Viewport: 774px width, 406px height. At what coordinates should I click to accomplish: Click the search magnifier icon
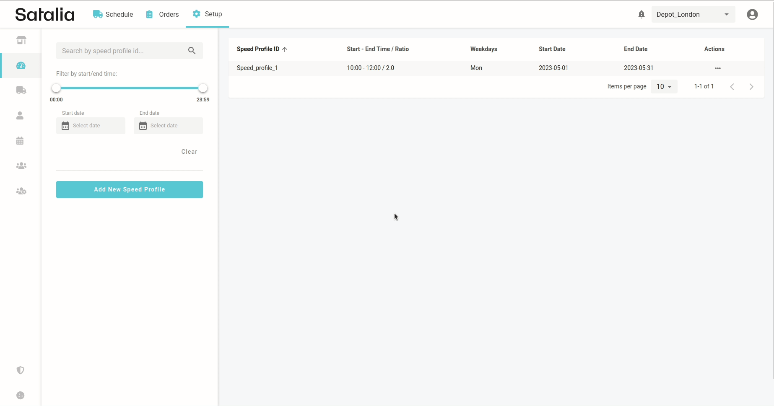coord(192,51)
